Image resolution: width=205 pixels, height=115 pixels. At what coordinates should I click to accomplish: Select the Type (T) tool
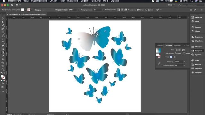(x=3, y=39)
